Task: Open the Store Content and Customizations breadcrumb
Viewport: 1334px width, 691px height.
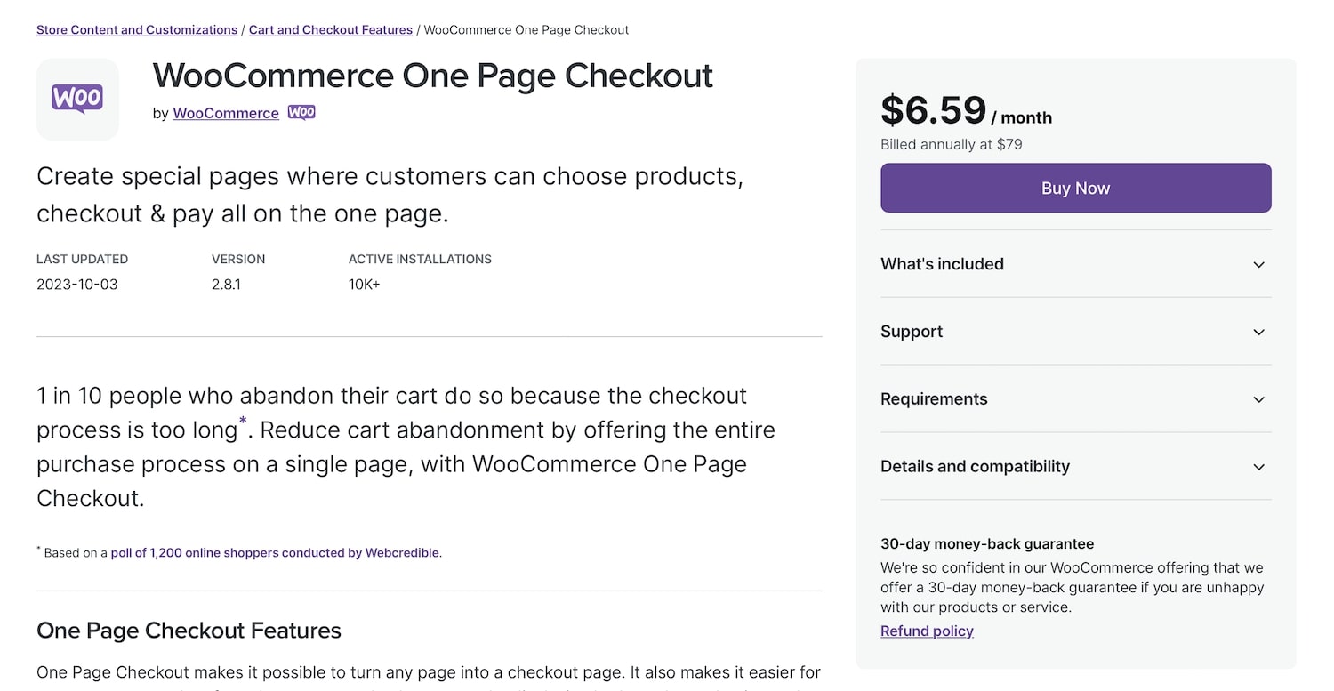Action: [136, 29]
